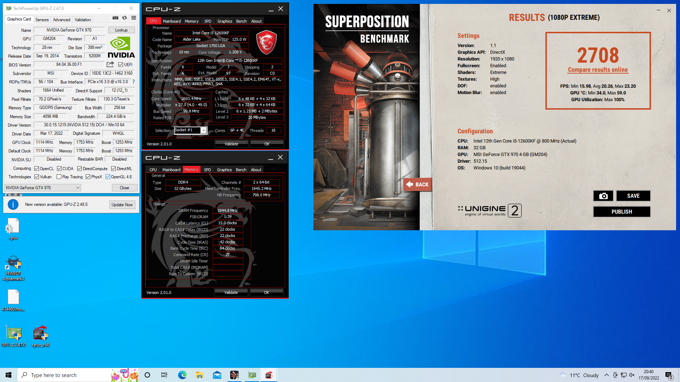Open the cpuz desktop file icon
Screen dimensions: 680x382
[13, 229]
